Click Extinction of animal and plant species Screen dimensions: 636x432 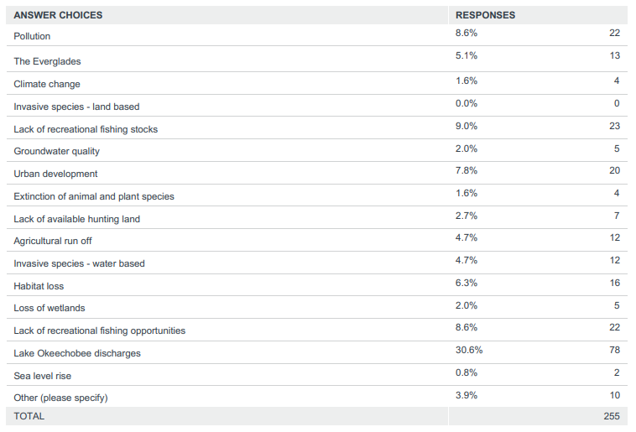(94, 196)
